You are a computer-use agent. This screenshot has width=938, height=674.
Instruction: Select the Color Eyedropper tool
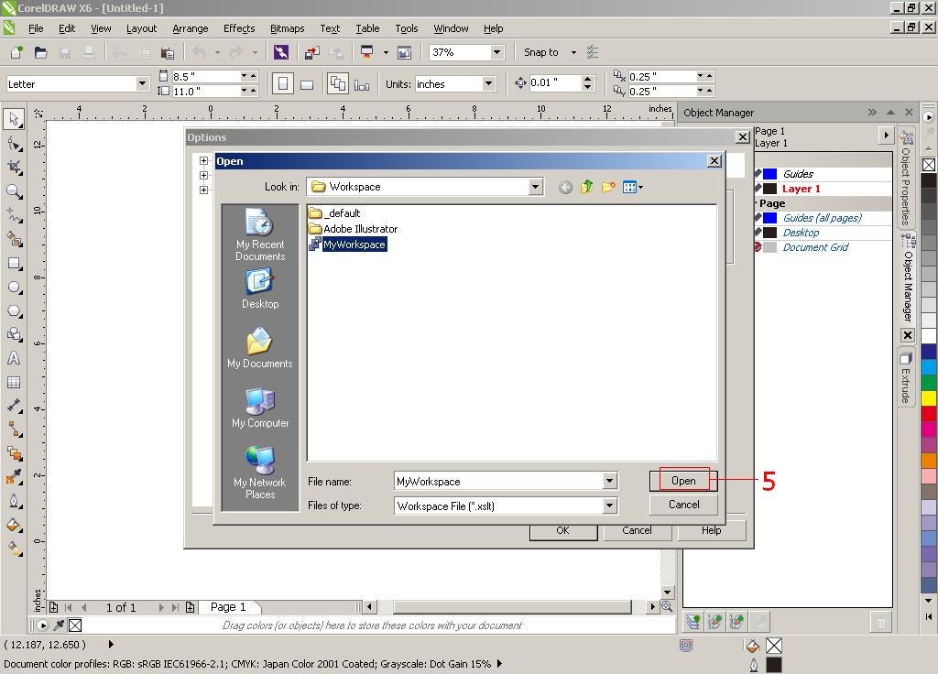[x=14, y=476]
